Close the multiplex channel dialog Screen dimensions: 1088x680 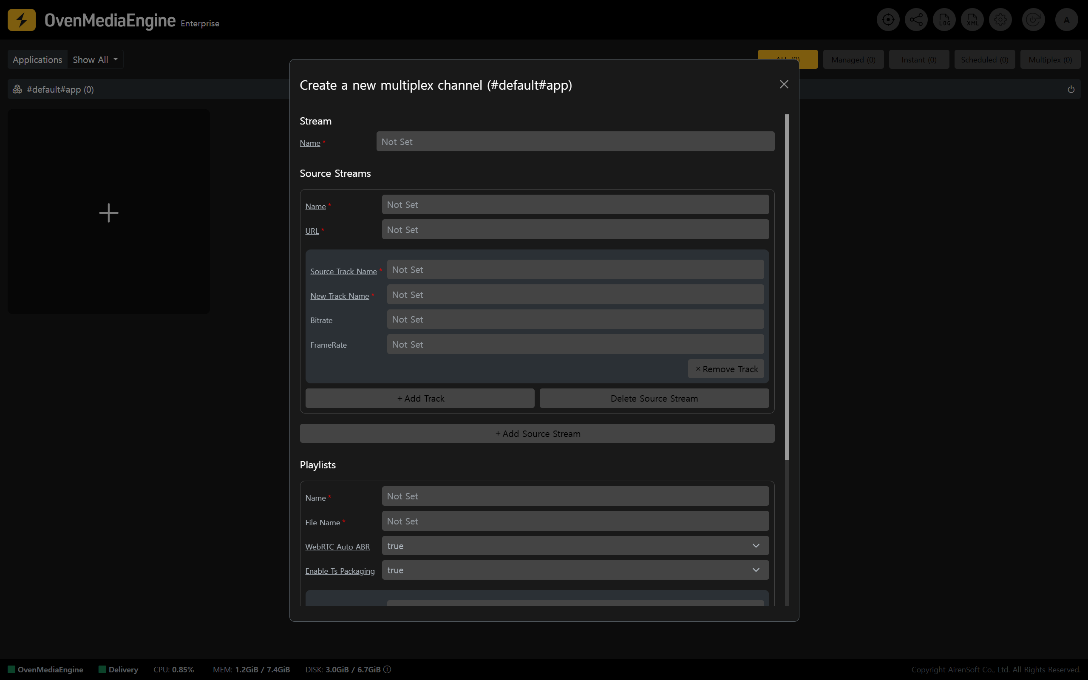click(x=784, y=85)
